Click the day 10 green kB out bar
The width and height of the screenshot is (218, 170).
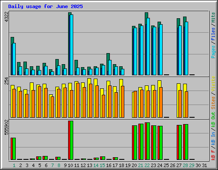(72, 140)
